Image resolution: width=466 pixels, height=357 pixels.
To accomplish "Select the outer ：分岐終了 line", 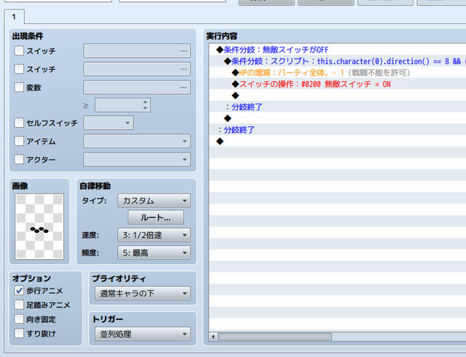I will (338, 130).
